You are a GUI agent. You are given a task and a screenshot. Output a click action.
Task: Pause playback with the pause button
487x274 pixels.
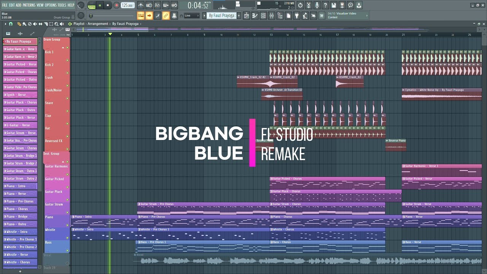pyautogui.click(x=100, y=5)
